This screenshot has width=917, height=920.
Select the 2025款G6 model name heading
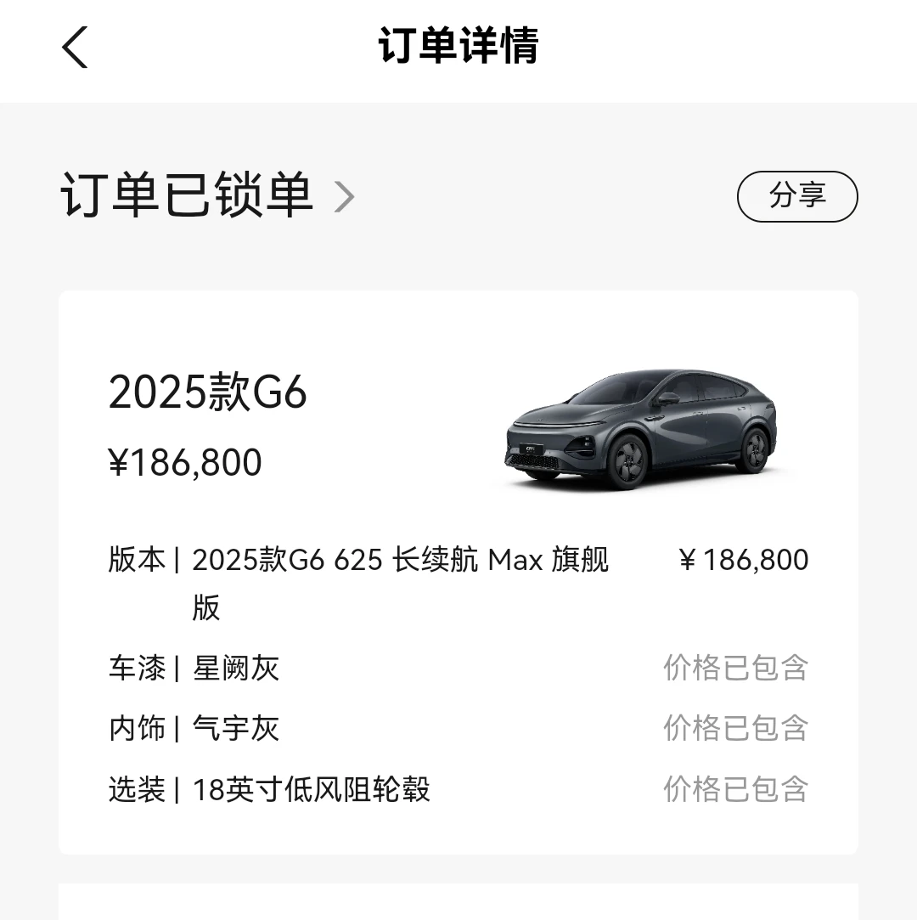[207, 392]
